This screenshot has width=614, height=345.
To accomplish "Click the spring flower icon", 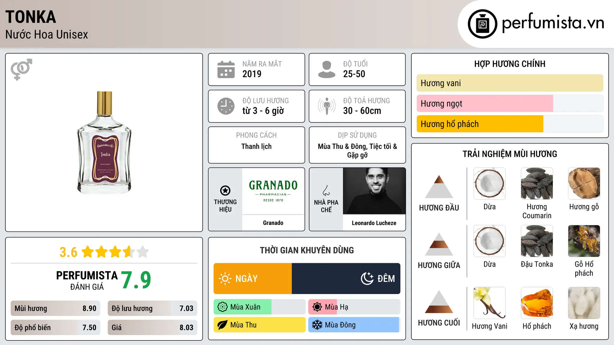I will click(222, 307).
